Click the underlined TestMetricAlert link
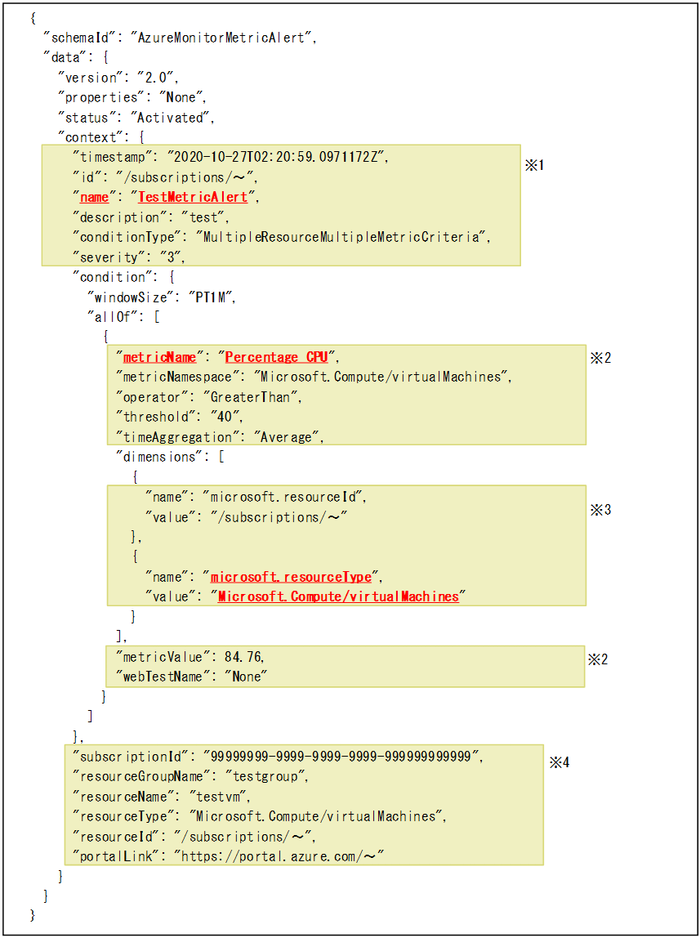 (191, 197)
